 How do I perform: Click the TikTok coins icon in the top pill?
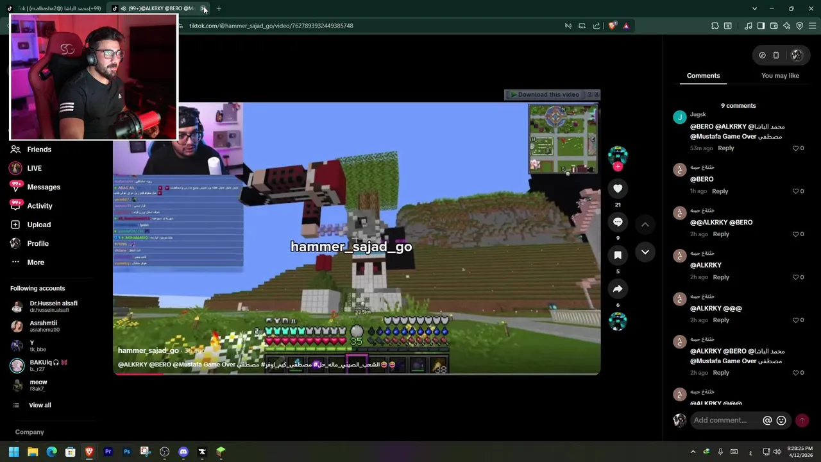coord(762,55)
